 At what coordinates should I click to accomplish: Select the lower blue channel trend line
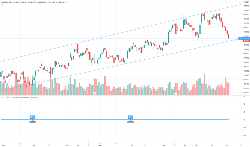click(x=121, y=64)
